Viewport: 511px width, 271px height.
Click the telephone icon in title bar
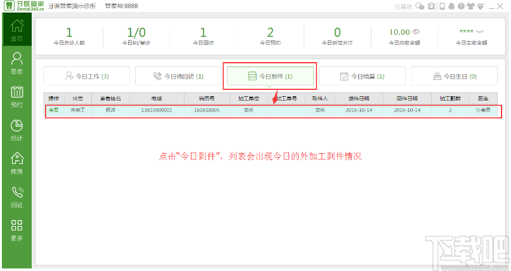432,6
